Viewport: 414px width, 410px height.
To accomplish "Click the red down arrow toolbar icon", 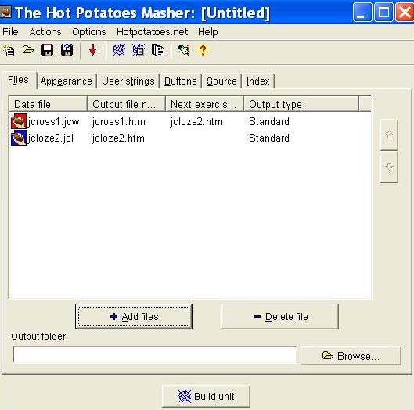I will 92,50.
